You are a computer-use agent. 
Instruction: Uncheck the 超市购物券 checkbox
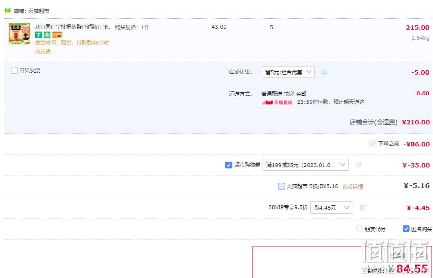[x=229, y=165]
